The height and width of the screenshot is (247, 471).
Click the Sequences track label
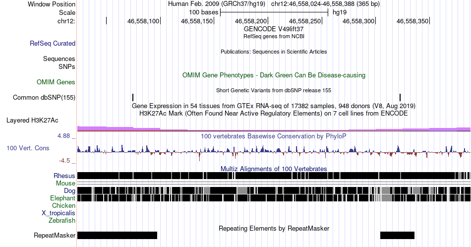59,59
